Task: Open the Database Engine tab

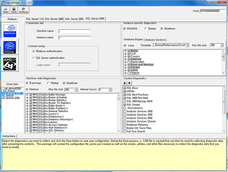Action: 133,39
